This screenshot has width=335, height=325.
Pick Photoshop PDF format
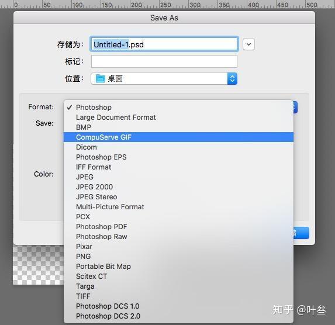pyautogui.click(x=178, y=226)
